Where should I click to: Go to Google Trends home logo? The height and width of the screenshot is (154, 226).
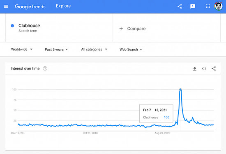click(x=30, y=7)
